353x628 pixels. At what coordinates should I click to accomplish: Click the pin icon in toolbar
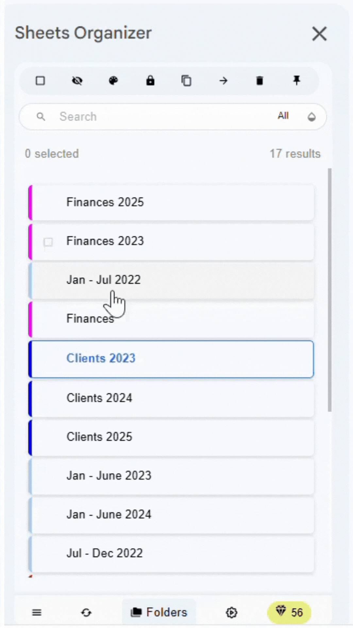296,80
